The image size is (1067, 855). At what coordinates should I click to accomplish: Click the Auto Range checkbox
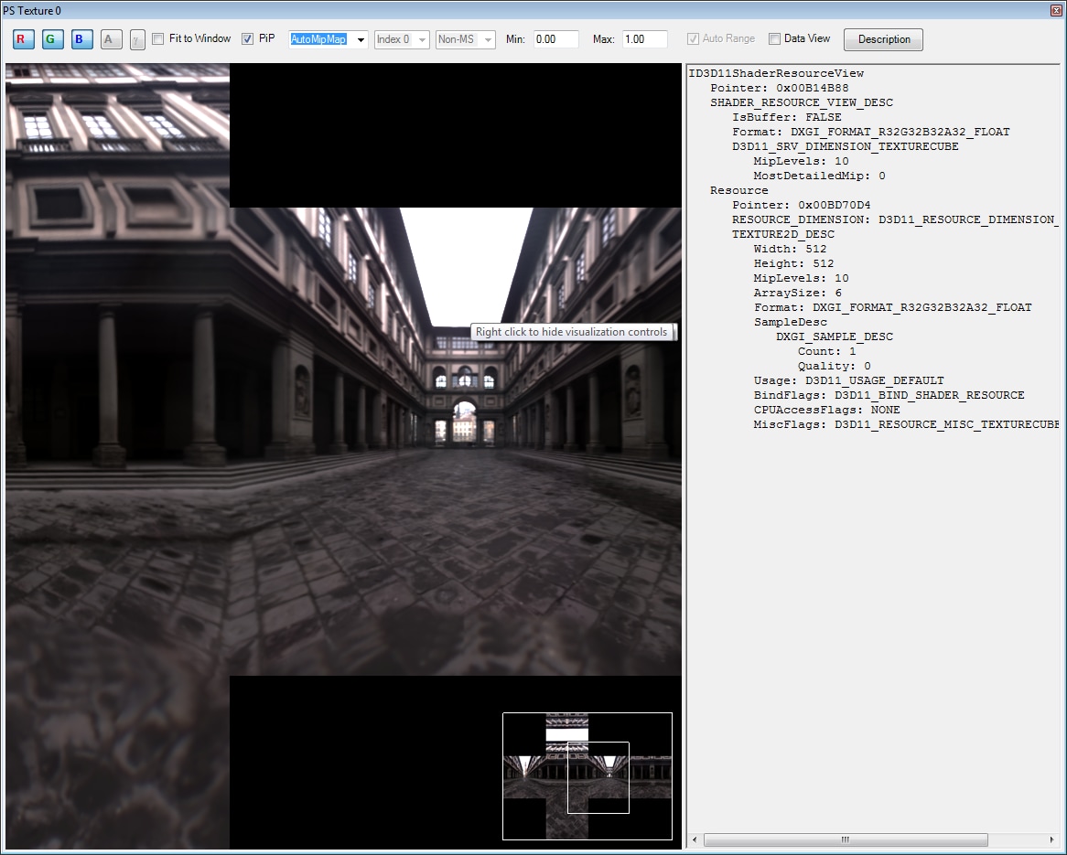[694, 39]
